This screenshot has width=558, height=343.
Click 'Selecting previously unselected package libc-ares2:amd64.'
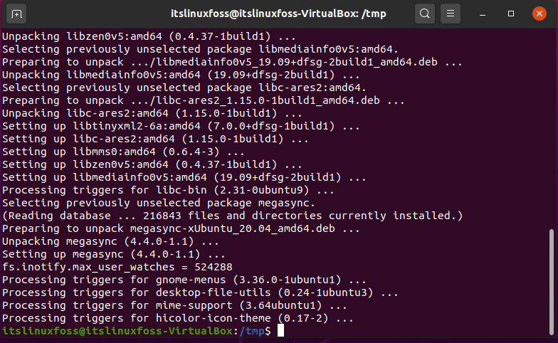[184, 88]
